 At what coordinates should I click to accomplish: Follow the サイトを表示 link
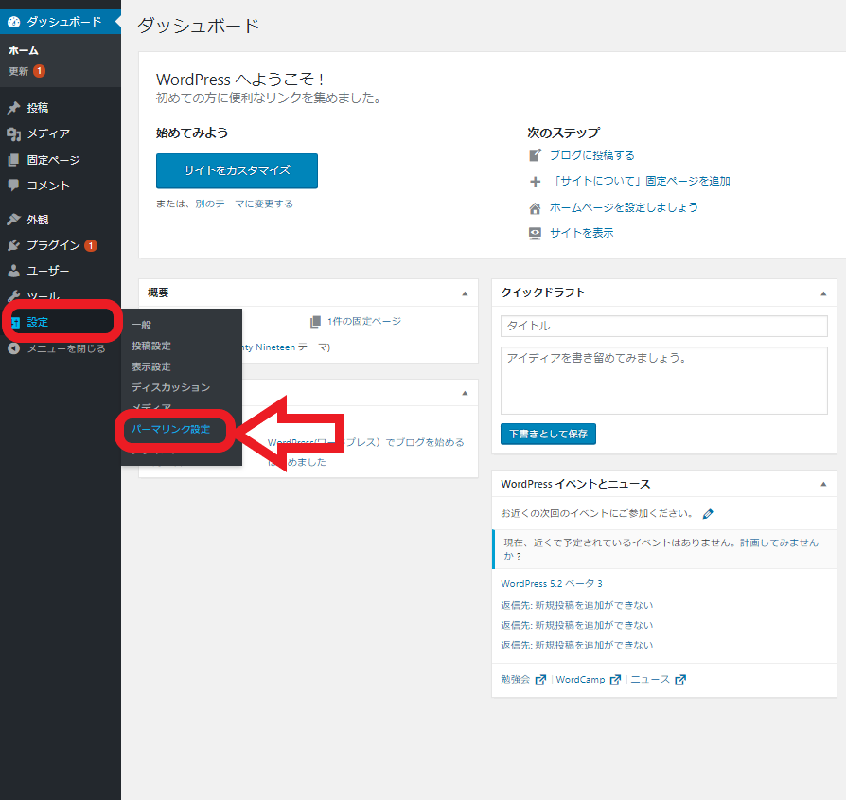click(x=582, y=233)
